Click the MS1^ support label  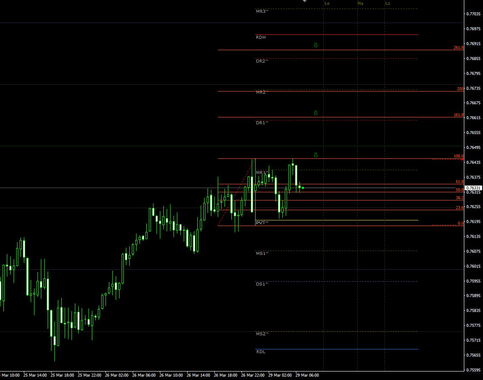pos(262,253)
